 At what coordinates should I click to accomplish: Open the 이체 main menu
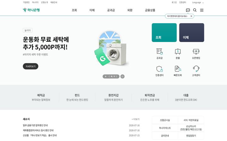click(92, 10)
